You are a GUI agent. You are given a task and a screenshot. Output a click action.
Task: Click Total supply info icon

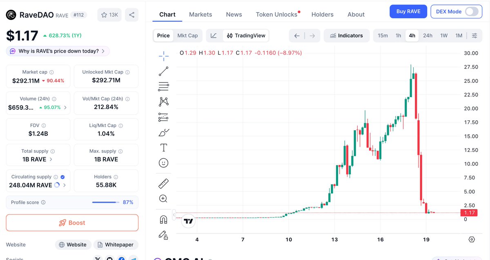click(x=53, y=151)
